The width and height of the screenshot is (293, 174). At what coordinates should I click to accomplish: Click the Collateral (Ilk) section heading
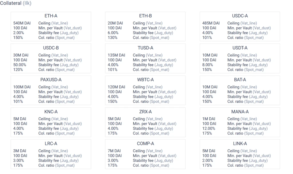tap(16, 3)
